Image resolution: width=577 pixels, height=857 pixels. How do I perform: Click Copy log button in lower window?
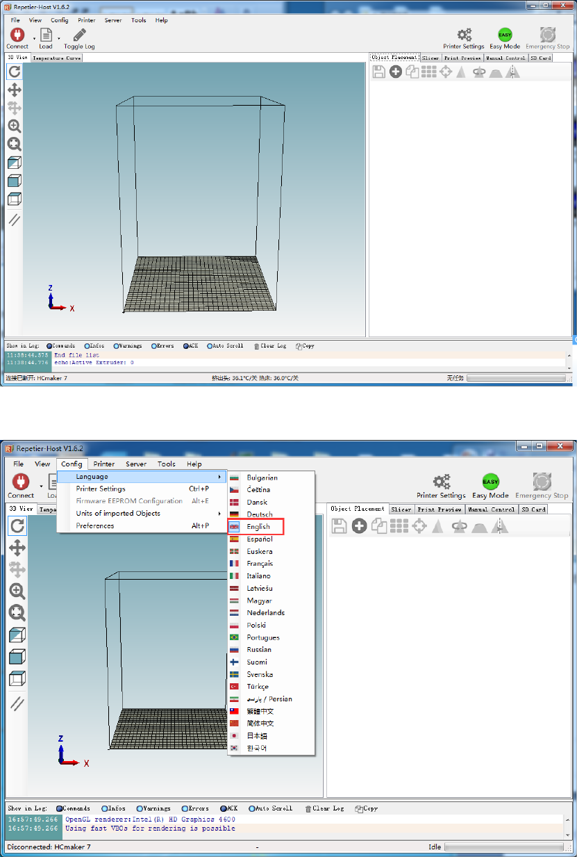[x=366, y=808]
